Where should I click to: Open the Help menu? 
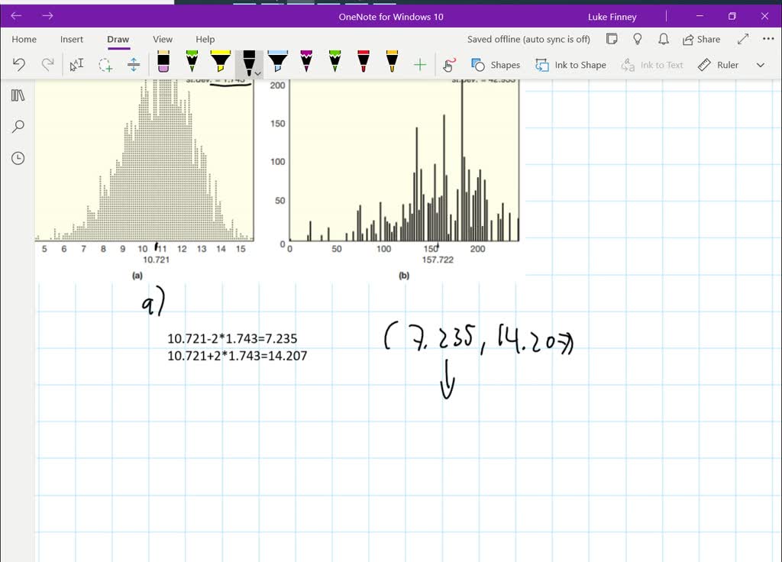pos(205,39)
